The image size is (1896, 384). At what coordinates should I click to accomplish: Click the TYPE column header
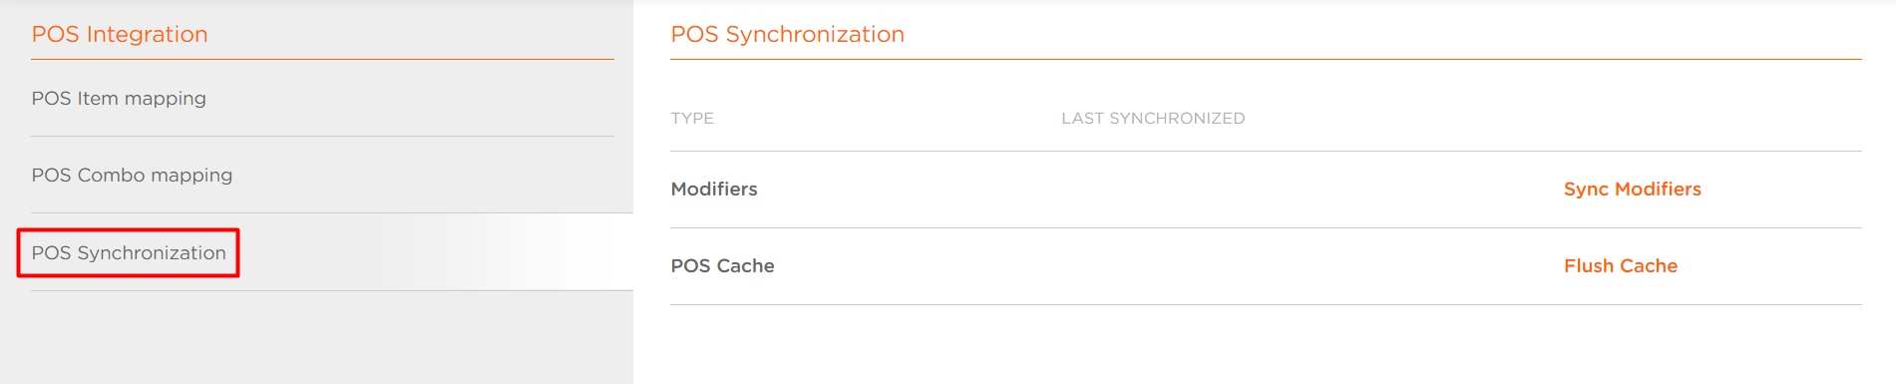pos(692,118)
